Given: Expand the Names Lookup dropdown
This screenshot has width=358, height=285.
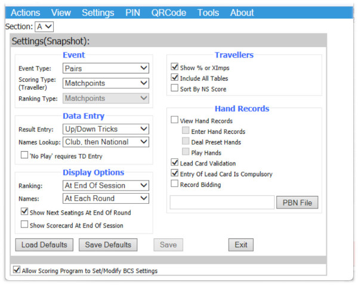Looking at the screenshot, I should coord(106,142).
